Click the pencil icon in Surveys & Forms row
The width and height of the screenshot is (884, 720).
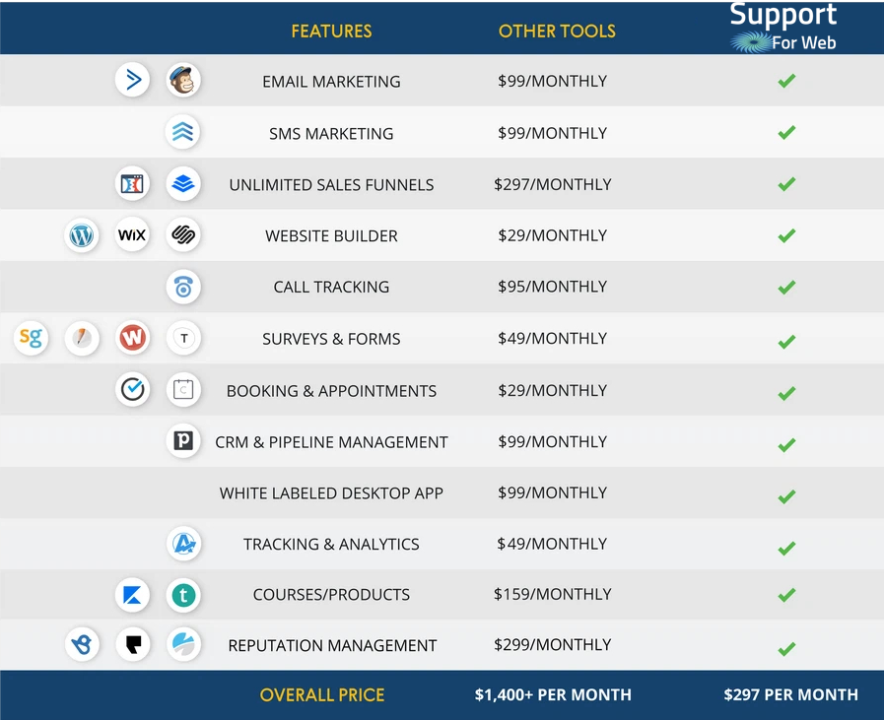[x=82, y=338]
